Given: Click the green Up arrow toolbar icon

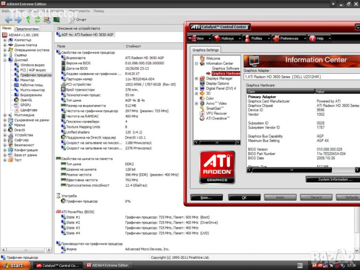Looking at the screenshot, I should pos(27,19).
